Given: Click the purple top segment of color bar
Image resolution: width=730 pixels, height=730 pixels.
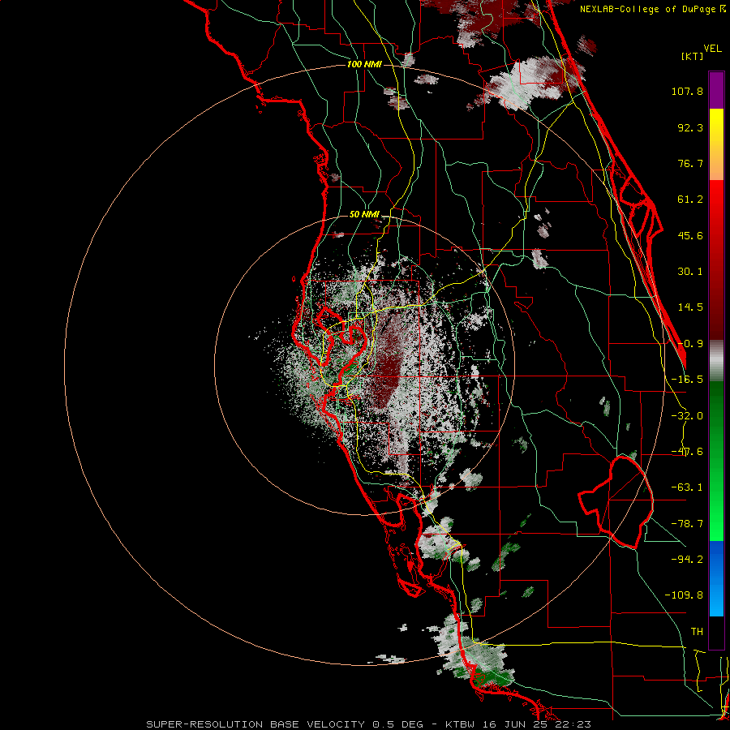Looking at the screenshot, I should point(716,91).
